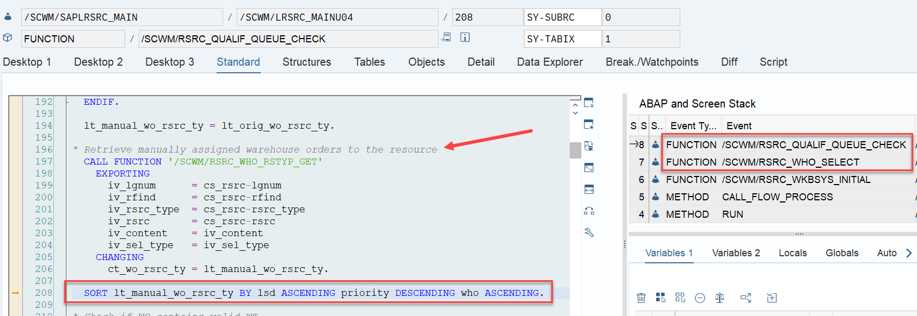Collapse the code block at line 192
This screenshot has height=316, width=917.
click(67, 102)
